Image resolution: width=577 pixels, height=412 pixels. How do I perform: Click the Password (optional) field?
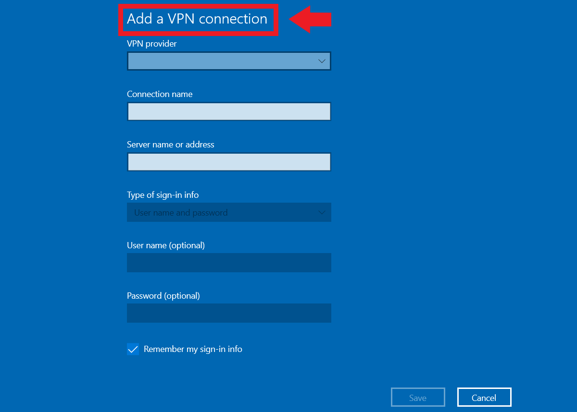click(x=229, y=313)
